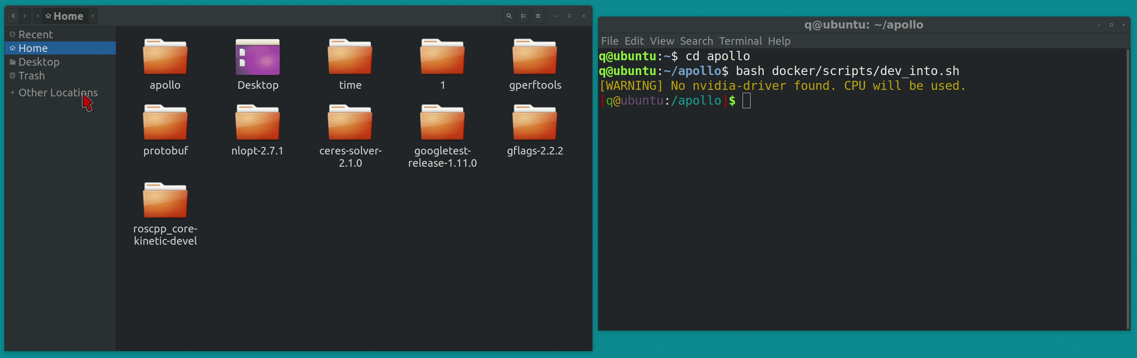Click the terminal vertical scrollbar

[1127, 189]
